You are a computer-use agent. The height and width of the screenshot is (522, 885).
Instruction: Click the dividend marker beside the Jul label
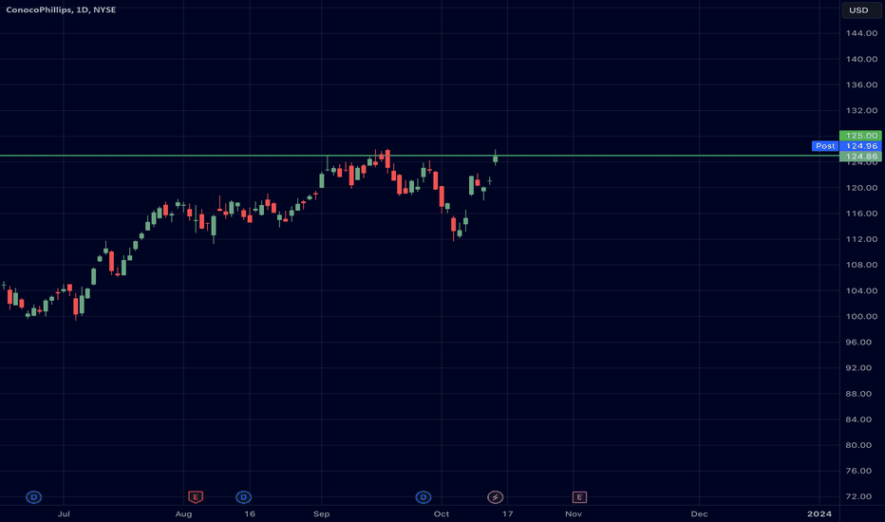pos(34,497)
